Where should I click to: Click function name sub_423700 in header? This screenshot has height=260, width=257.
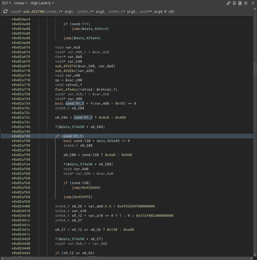(34, 12)
